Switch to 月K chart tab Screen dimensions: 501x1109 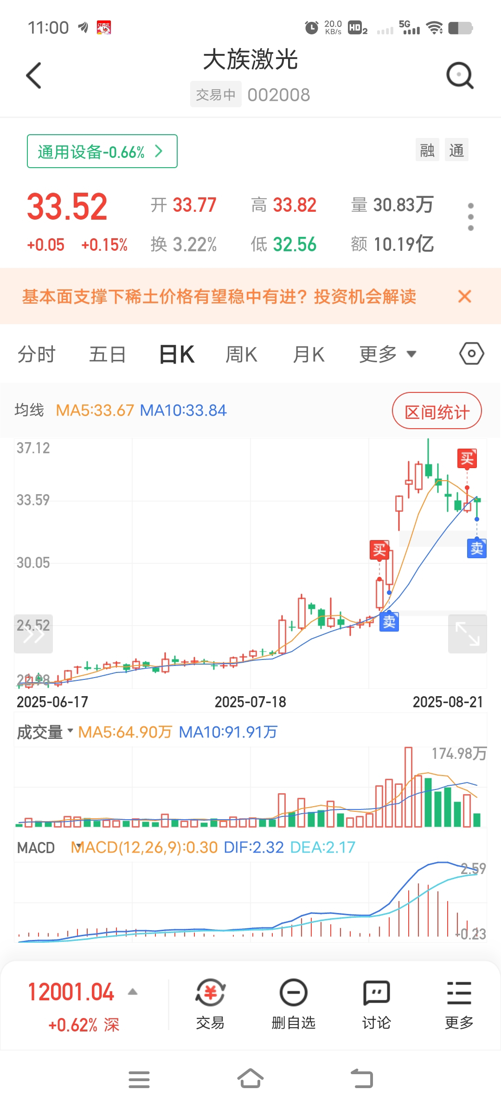[308, 354]
